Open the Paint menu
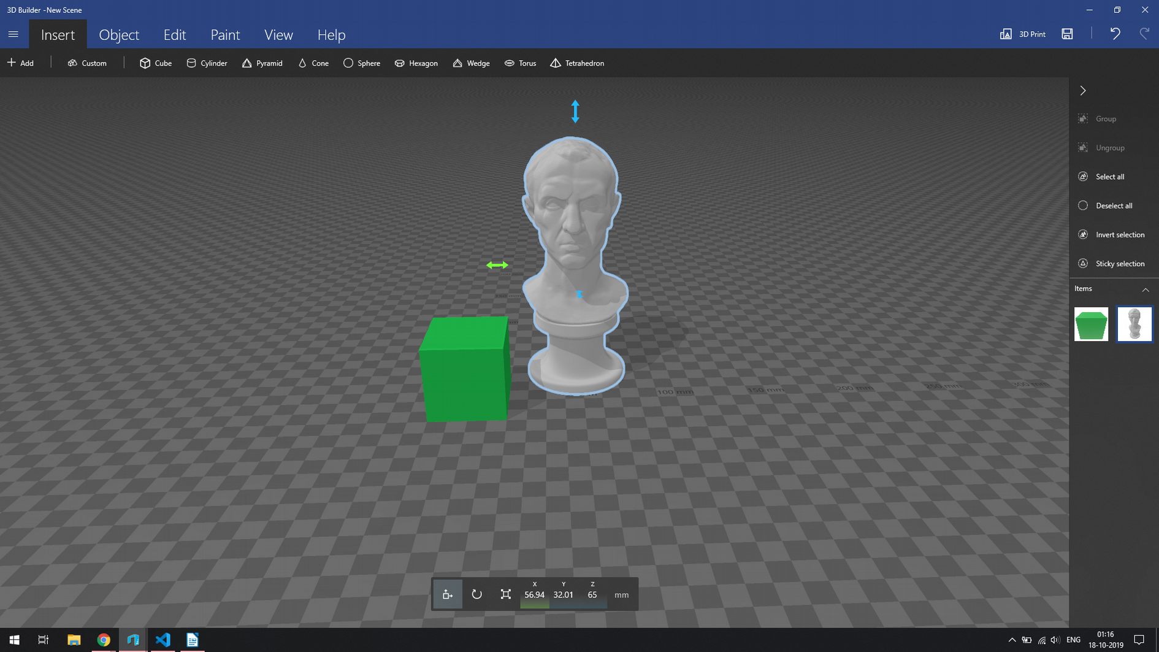 coord(225,35)
